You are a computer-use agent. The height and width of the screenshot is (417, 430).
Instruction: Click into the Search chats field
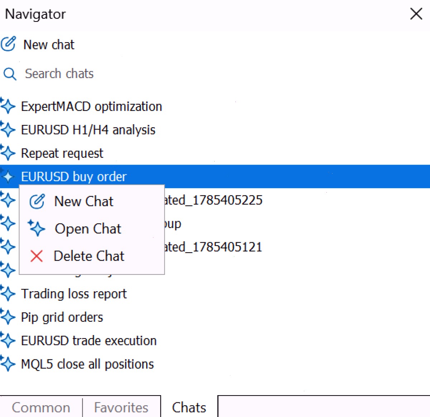point(215,74)
